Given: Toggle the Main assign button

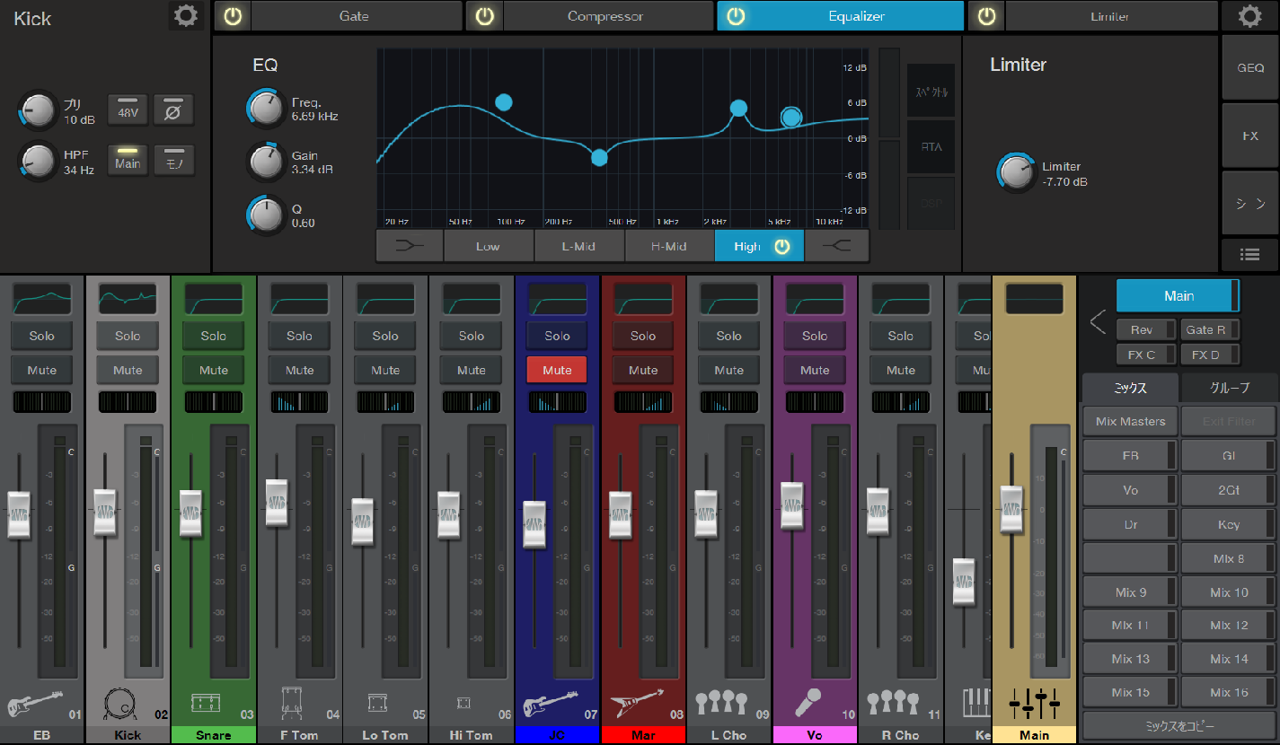Looking at the screenshot, I should click(x=128, y=161).
